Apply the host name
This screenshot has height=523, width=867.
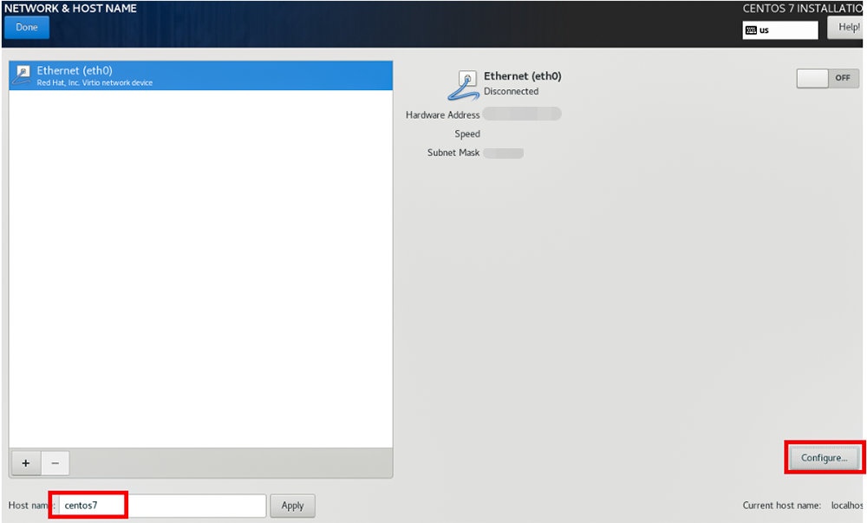(292, 506)
